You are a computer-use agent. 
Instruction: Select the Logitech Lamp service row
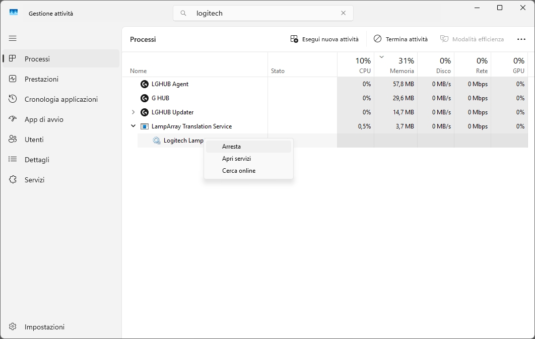(332, 141)
